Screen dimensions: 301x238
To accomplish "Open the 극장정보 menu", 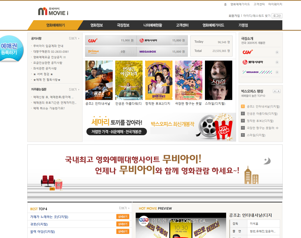I will (x=123, y=25).
